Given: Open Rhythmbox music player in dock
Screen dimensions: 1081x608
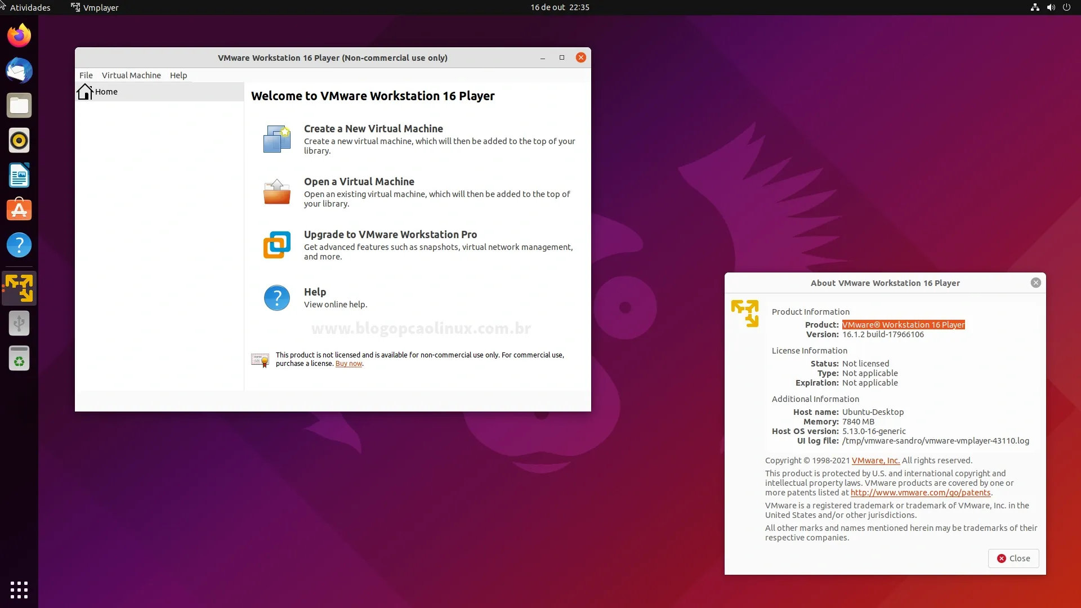Looking at the screenshot, I should coord(19,140).
